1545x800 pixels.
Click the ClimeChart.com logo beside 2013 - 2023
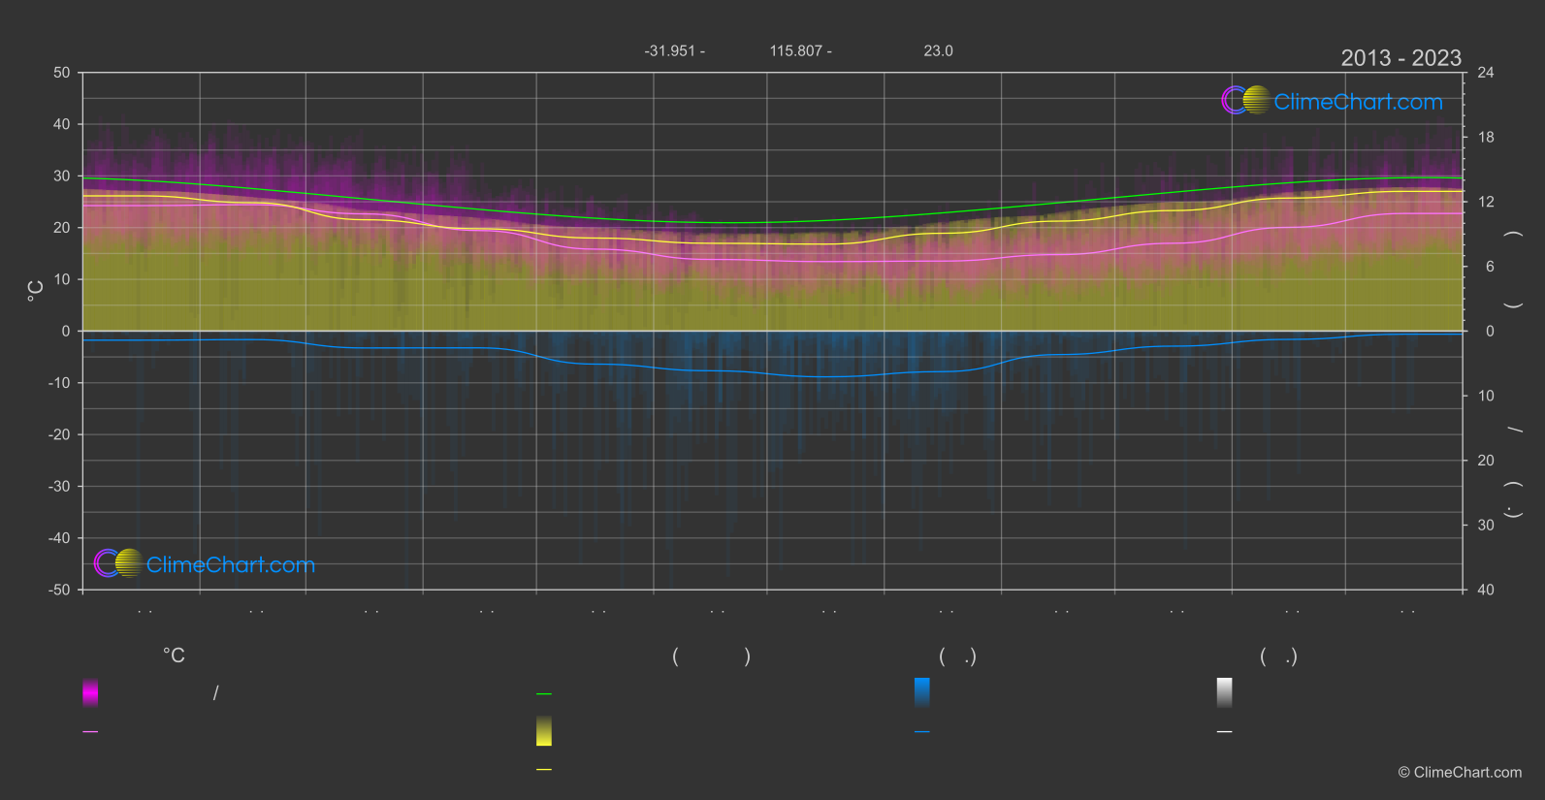point(1332,101)
